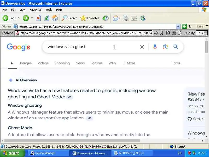This screenshot has width=209, height=157.
Task: Print the page with the printer icon
Action: coord(126,18)
